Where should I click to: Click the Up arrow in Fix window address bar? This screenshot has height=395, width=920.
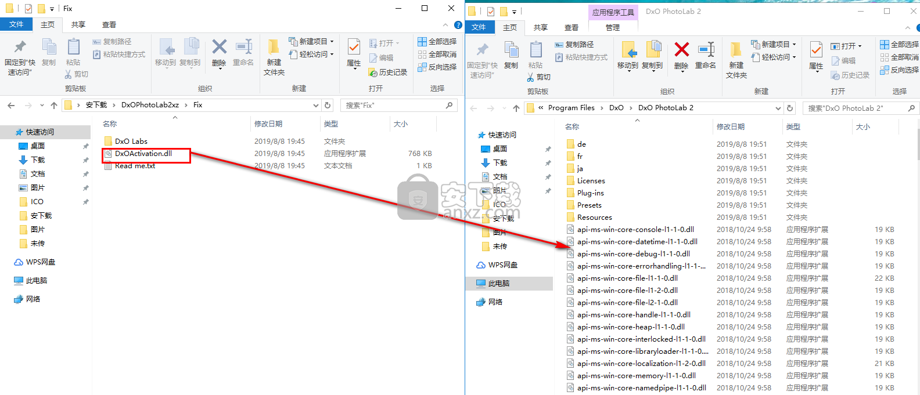(x=54, y=105)
